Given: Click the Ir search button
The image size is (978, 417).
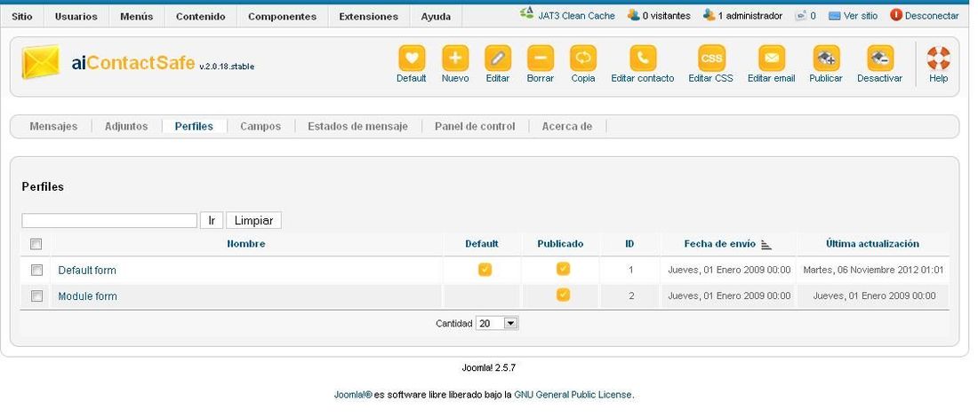Looking at the screenshot, I should pyautogui.click(x=212, y=220).
